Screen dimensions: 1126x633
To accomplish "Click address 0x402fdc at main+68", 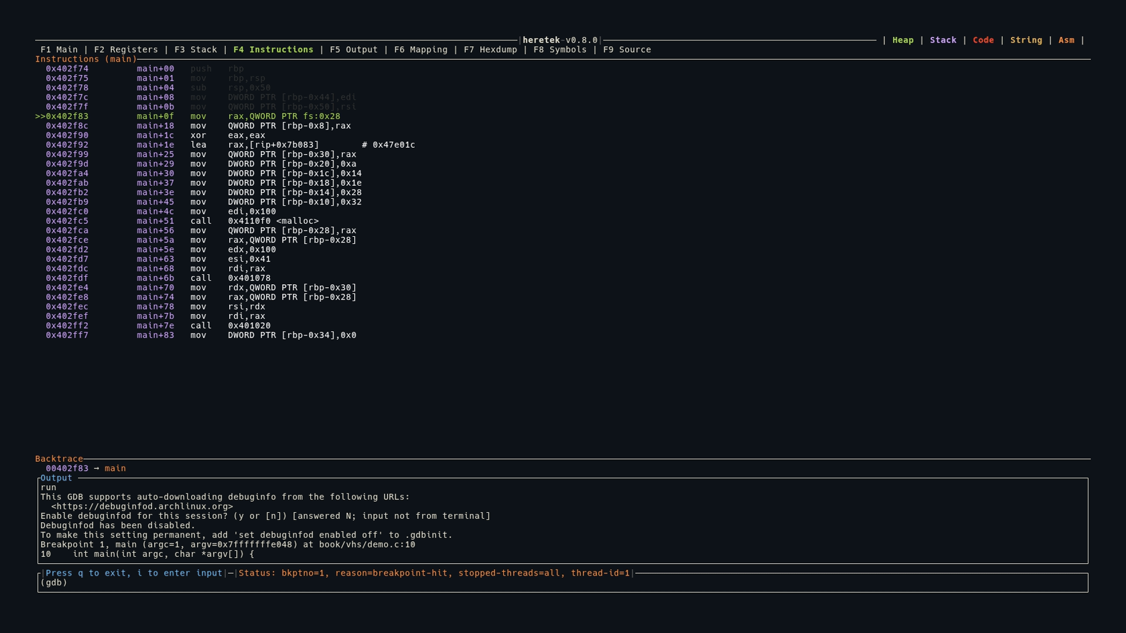I will pyautogui.click(x=67, y=268).
